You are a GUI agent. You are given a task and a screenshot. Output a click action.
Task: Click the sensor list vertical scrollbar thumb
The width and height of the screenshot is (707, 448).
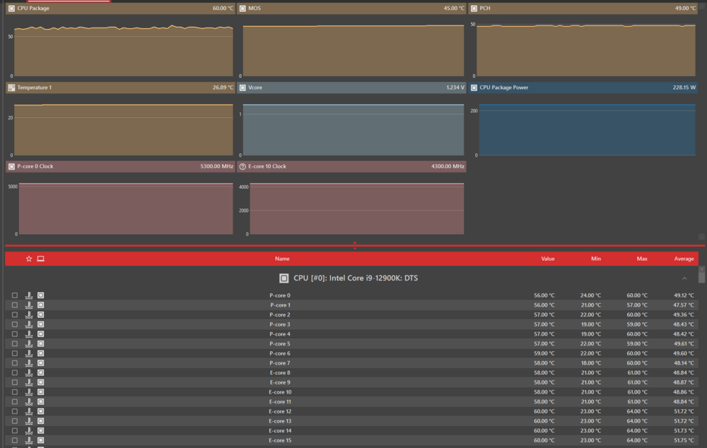(x=701, y=276)
